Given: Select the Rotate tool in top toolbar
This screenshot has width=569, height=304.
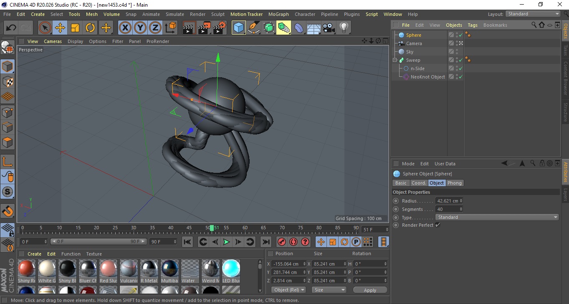Looking at the screenshot, I should (x=90, y=28).
